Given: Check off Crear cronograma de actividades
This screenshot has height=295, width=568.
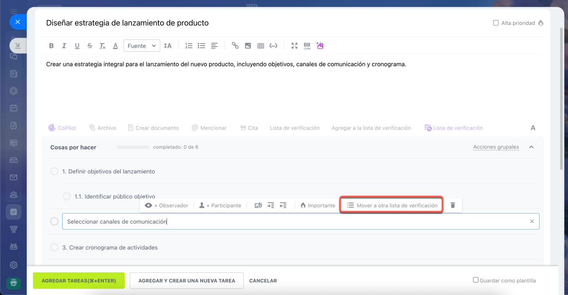Looking at the screenshot, I should [54, 248].
